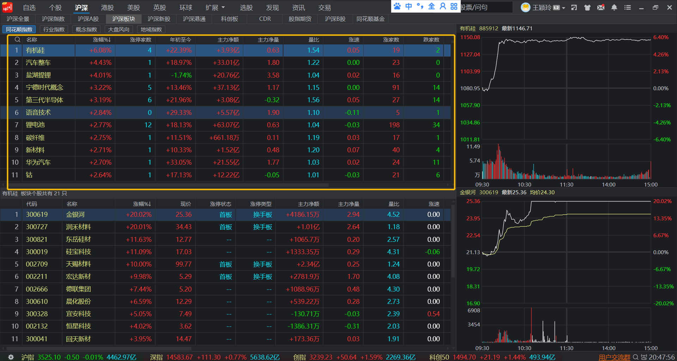This screenshot has height=361, width=677.
Task: Select the 盐湖提锂 sector row
Action: [226, 75]
